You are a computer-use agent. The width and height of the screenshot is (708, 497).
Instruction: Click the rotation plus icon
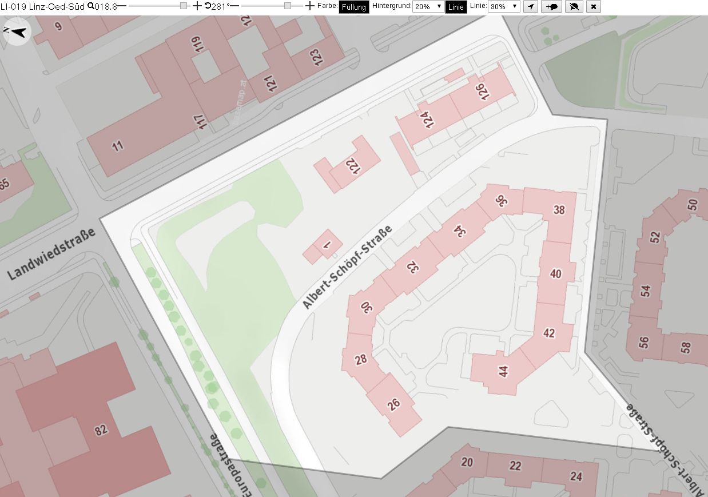[x=310, y=6]
